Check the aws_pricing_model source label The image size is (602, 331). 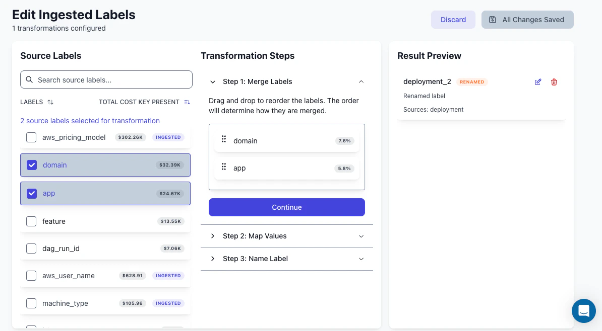[31, 137]
